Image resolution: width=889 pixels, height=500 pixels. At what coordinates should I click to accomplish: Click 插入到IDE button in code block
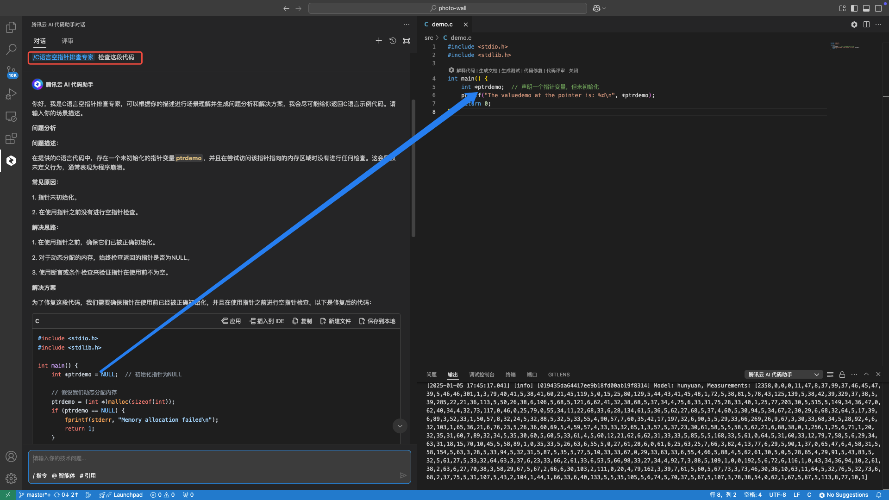click(x=267, y=321)
